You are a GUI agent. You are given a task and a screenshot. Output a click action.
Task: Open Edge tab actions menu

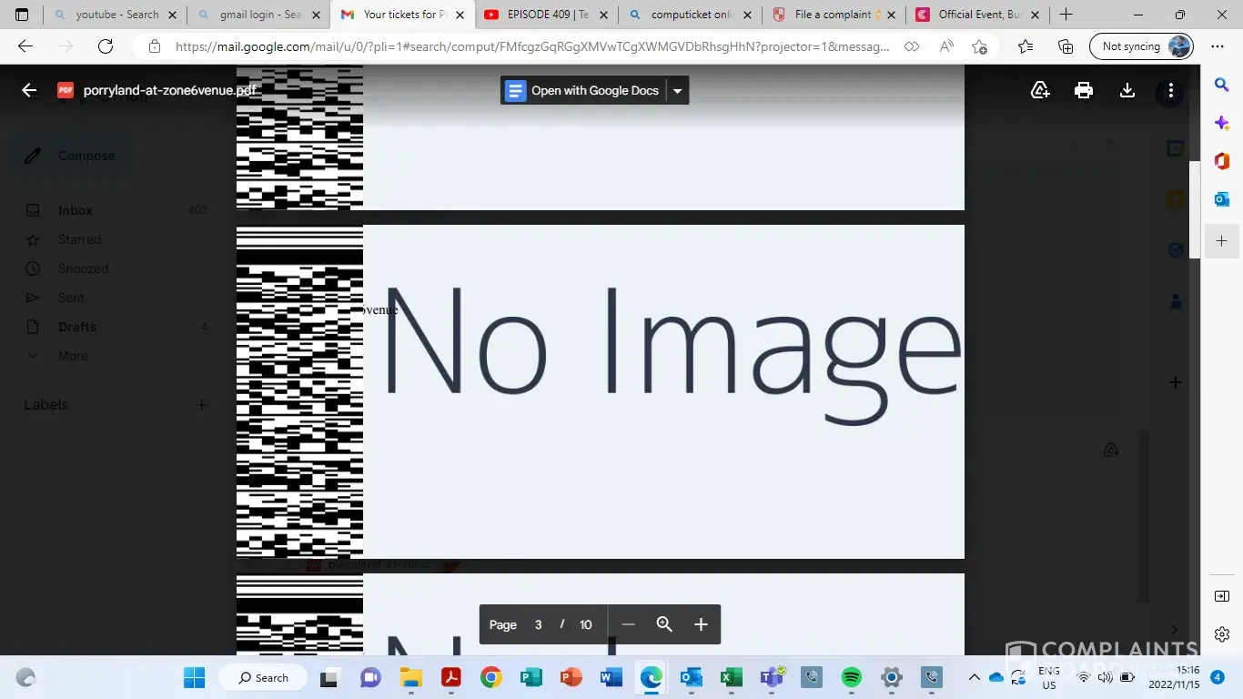click(x=22, y=15)
